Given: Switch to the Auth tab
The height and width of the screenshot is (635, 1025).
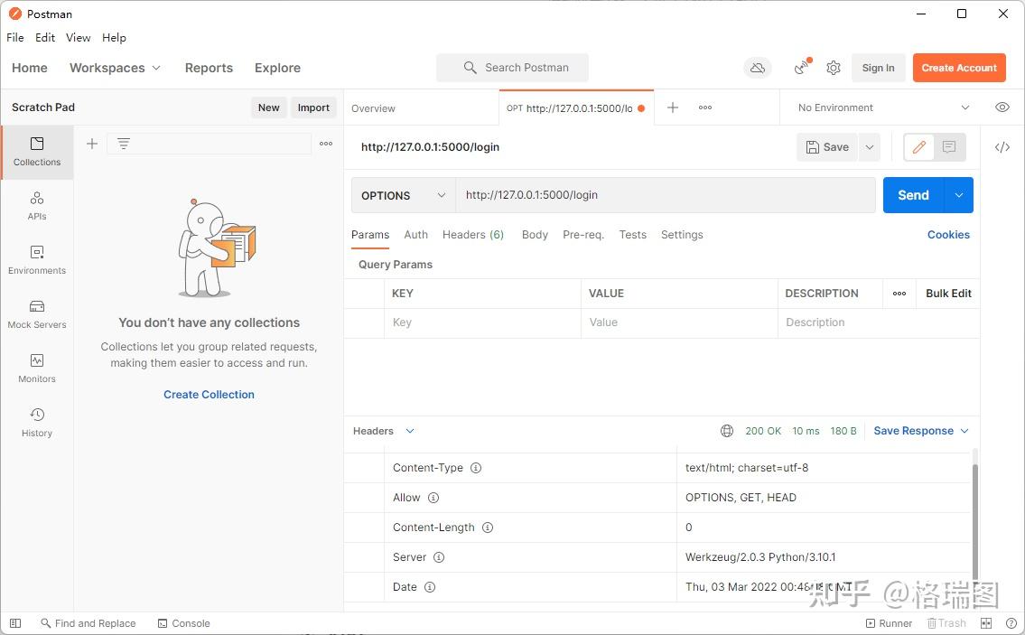Looking at the screenshot, I should [415, 235].
